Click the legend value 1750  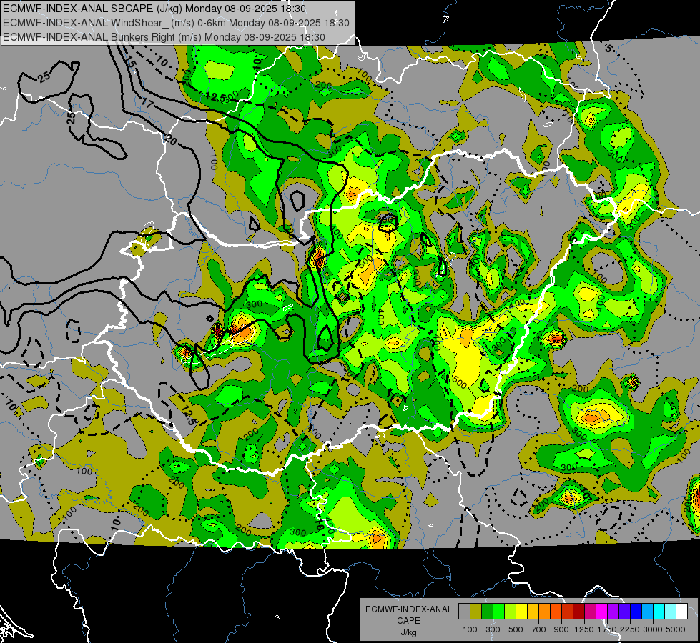[607, 629]
